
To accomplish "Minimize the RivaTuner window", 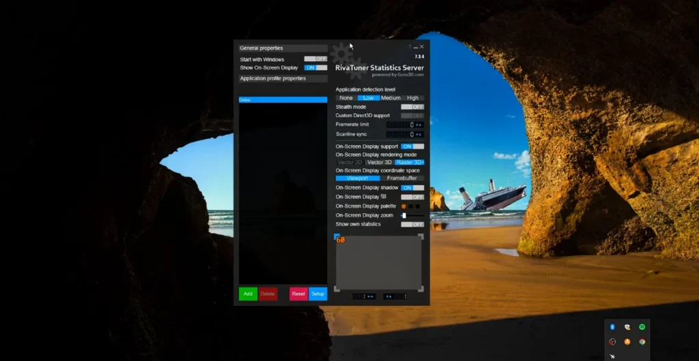I will [416, 47].
